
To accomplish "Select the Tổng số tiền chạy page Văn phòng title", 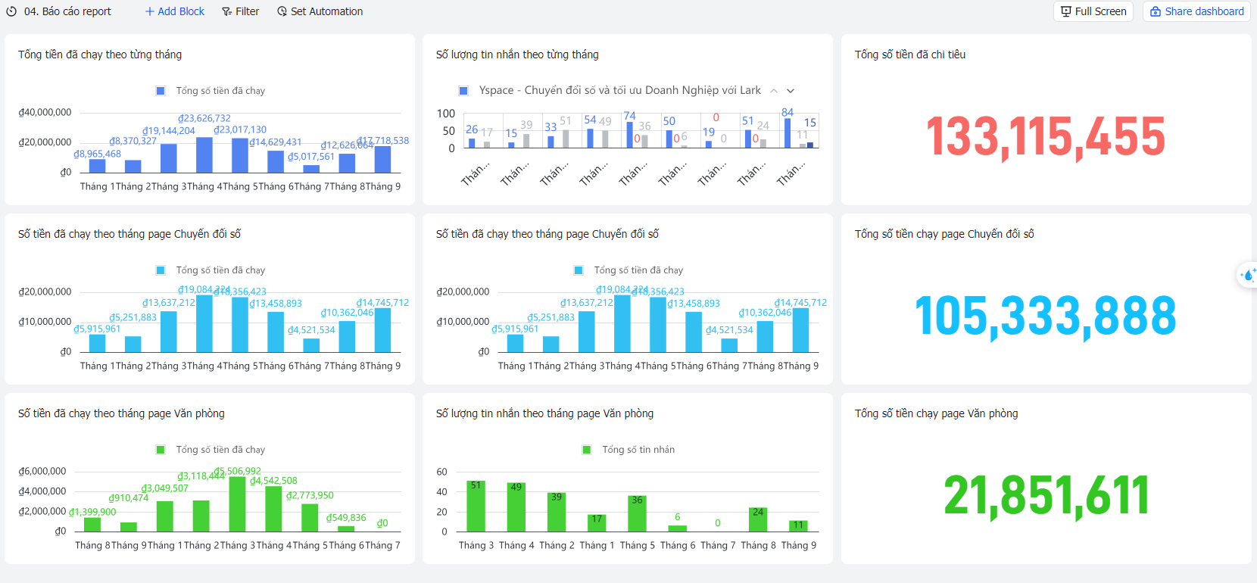I will point(937,413).
